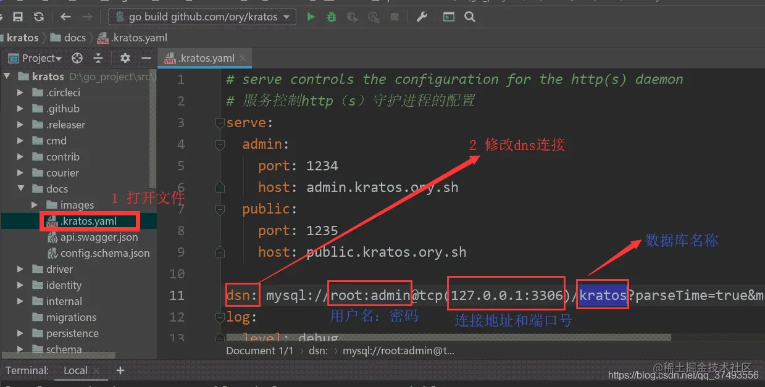Fold the admin block in gutter

220,144
